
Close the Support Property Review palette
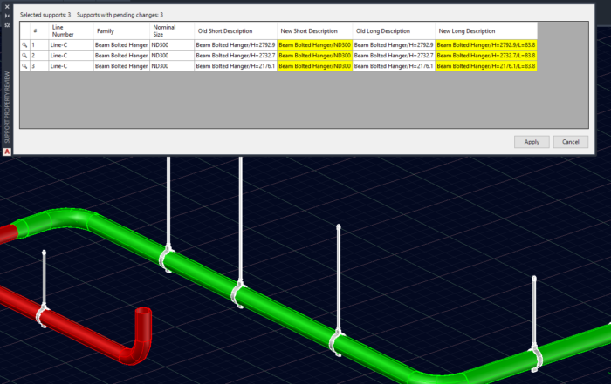[7, 7]
